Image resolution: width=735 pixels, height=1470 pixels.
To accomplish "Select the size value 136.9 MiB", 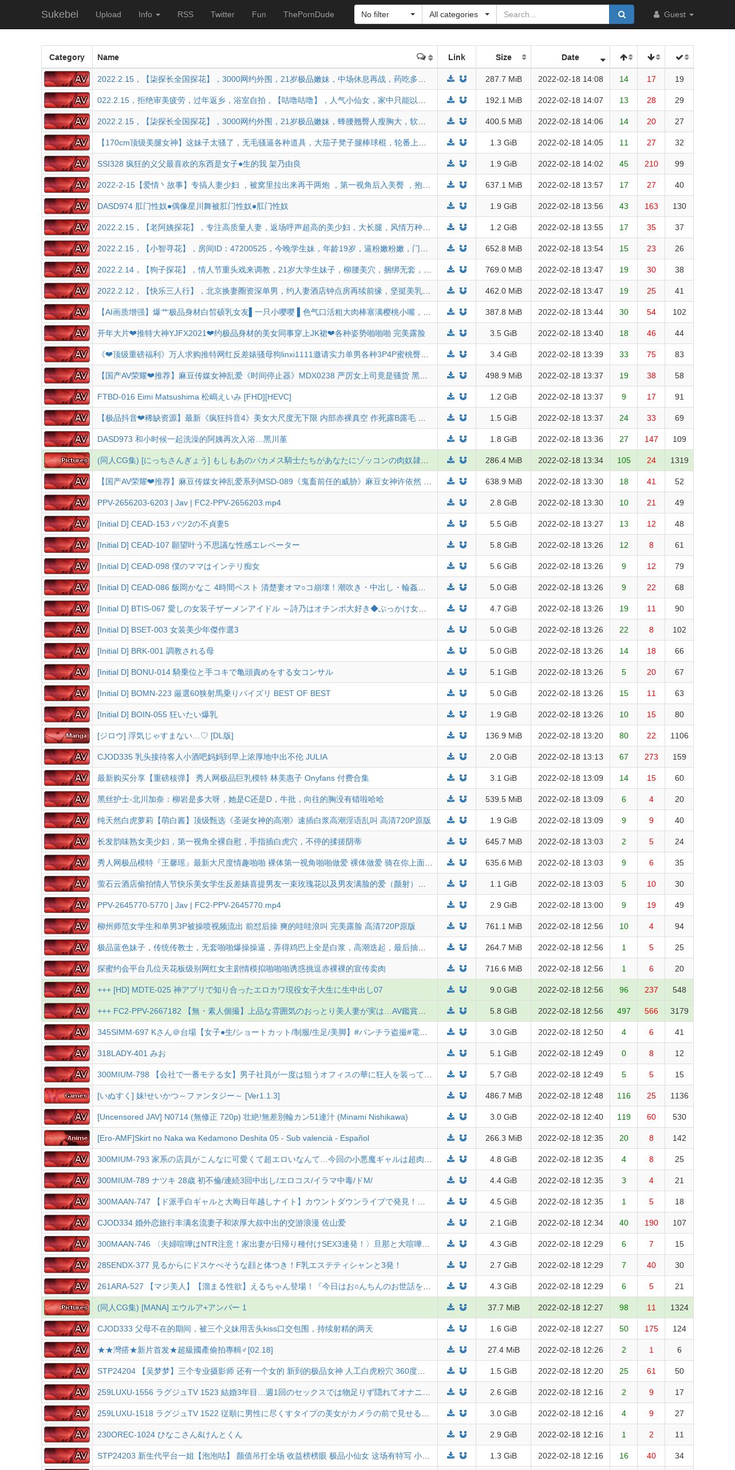I will pyautogui.click(x=504, y=736).
